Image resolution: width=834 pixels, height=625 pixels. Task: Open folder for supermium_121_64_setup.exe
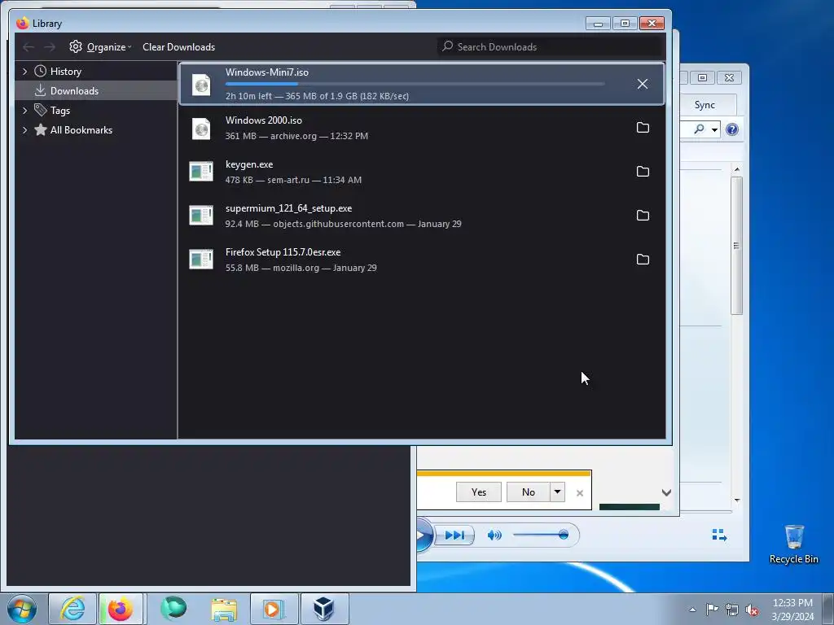click(x=643, y=215)
